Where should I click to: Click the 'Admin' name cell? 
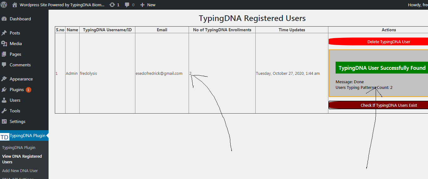point(72,73)
